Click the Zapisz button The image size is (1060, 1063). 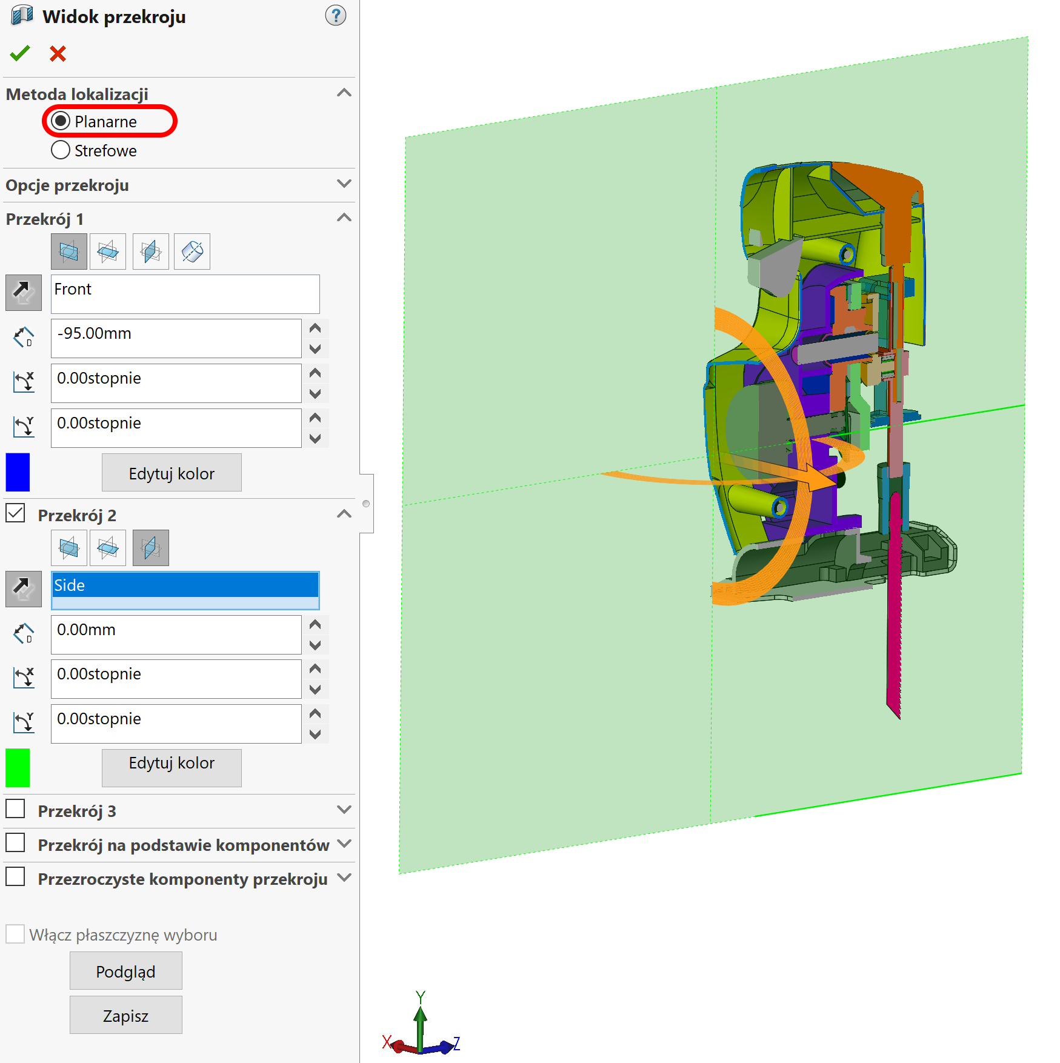coord(126,1015)
